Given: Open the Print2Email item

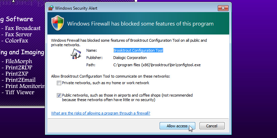Looking at the screenshot, I should tap(20, 80).
